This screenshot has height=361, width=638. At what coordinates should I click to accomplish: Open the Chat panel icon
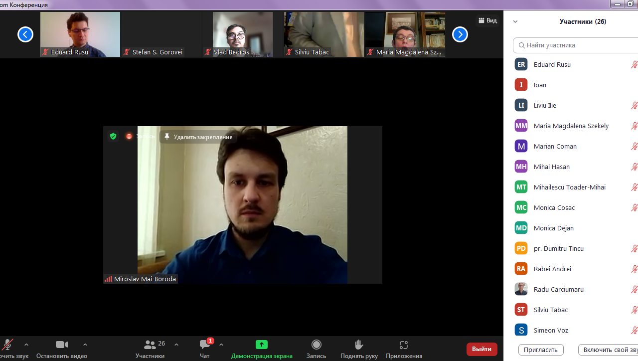(x=204, y=345)
